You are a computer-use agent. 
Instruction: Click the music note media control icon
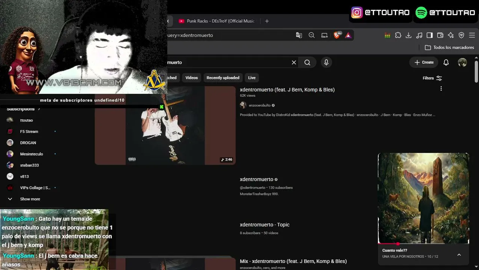tap(419, 35)
